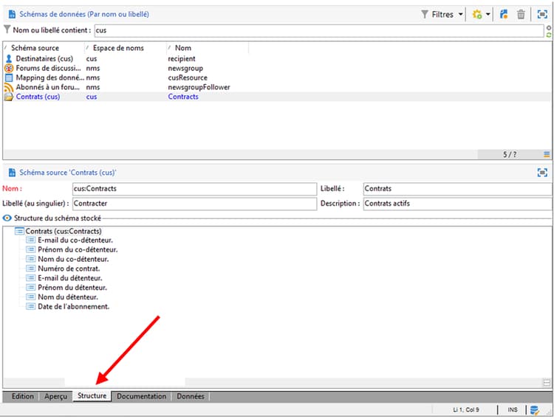The width and height of the screenshot is (554, 419).
Task: Click the top list panel maximize view icon
Action: [x=542, y=15]
